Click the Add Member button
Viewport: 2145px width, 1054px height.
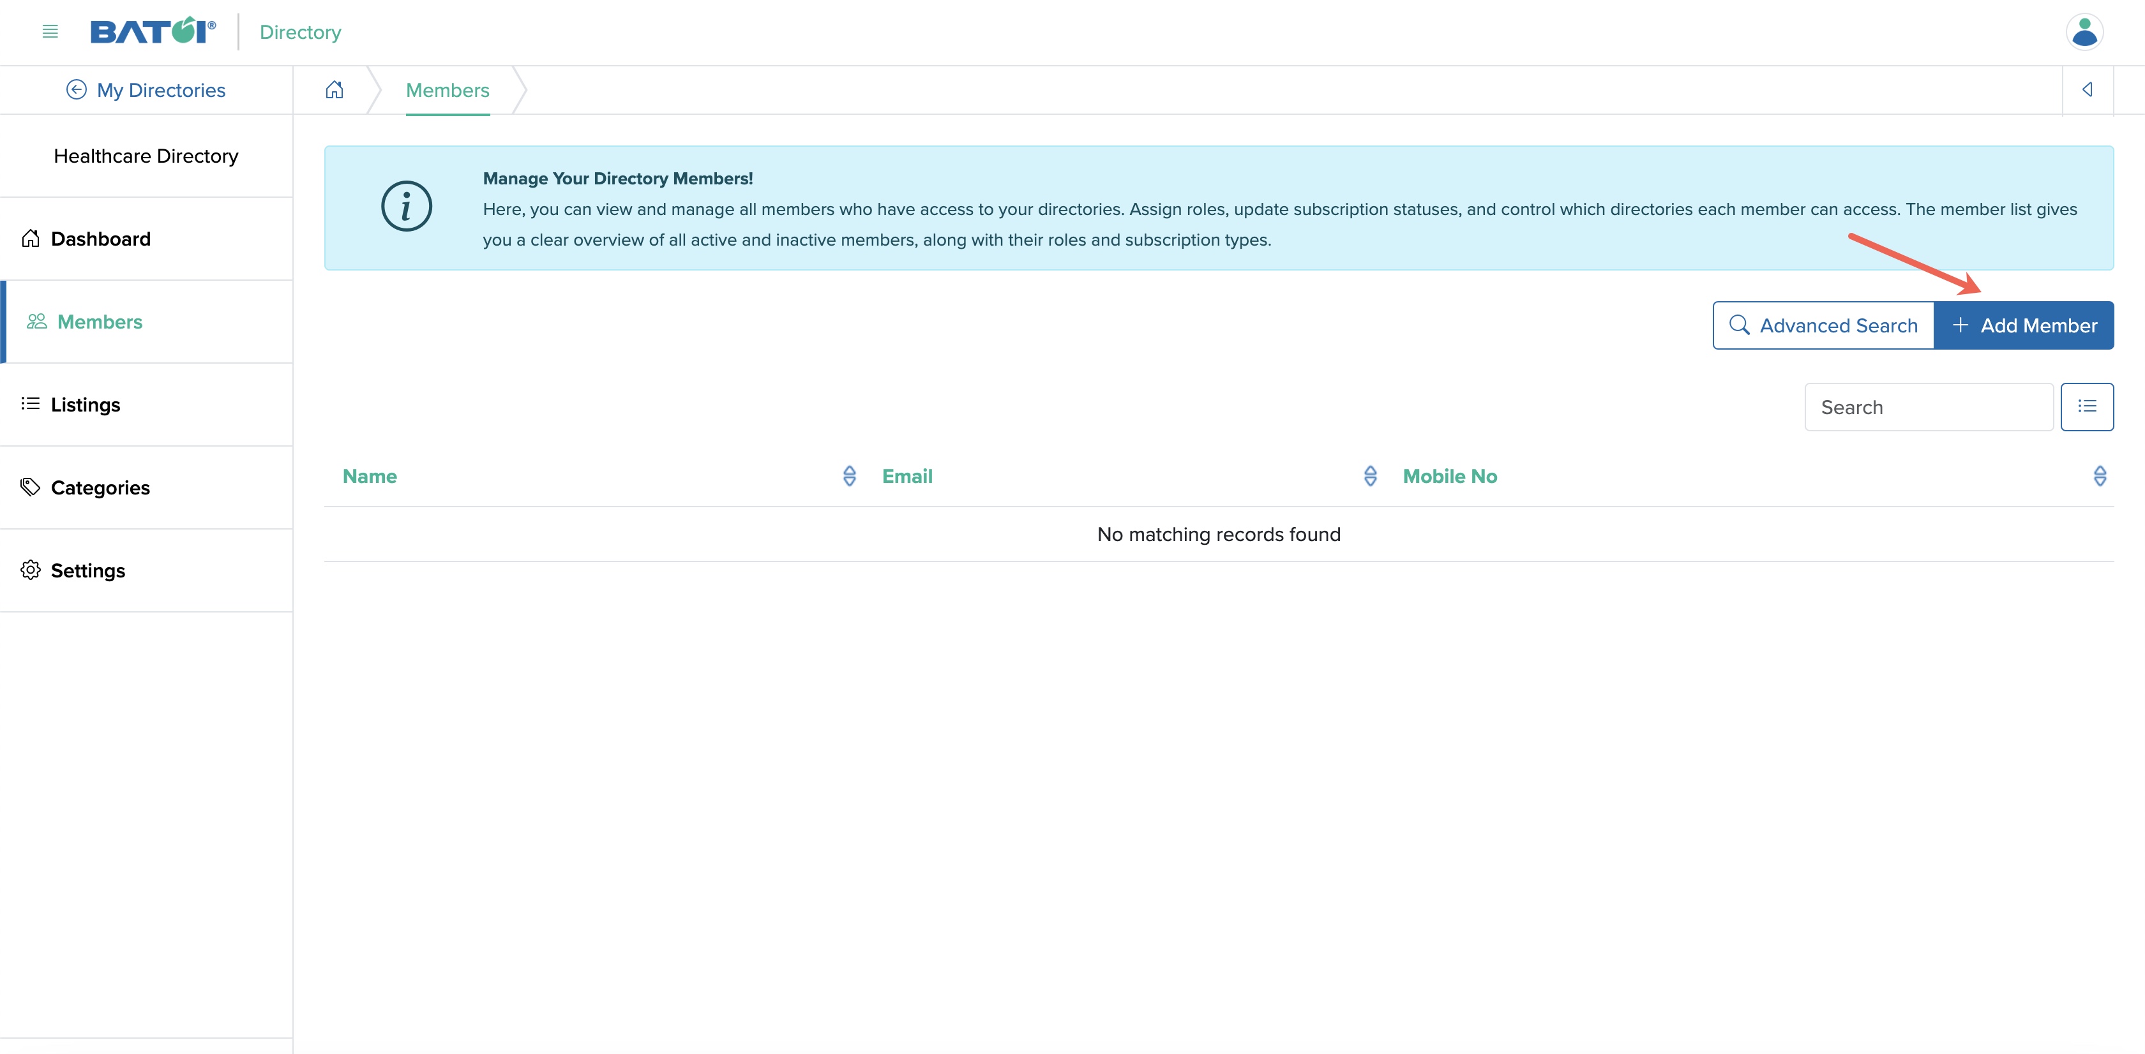2024,325
